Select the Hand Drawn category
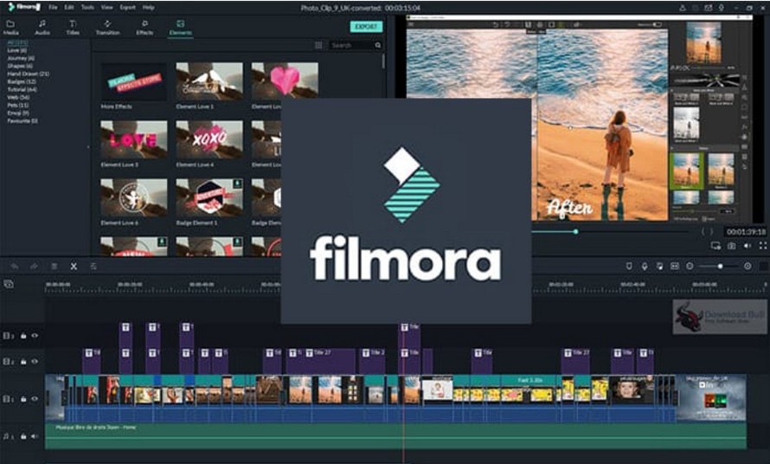 pyautogui.click(x=28, y=74)
